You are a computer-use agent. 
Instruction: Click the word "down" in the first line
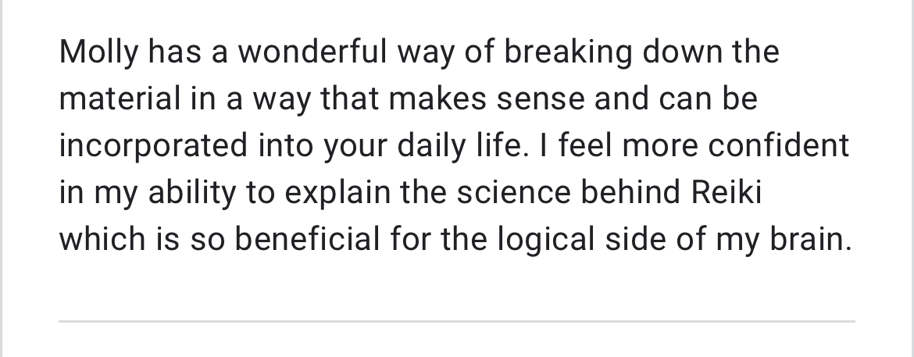[683, 53]
